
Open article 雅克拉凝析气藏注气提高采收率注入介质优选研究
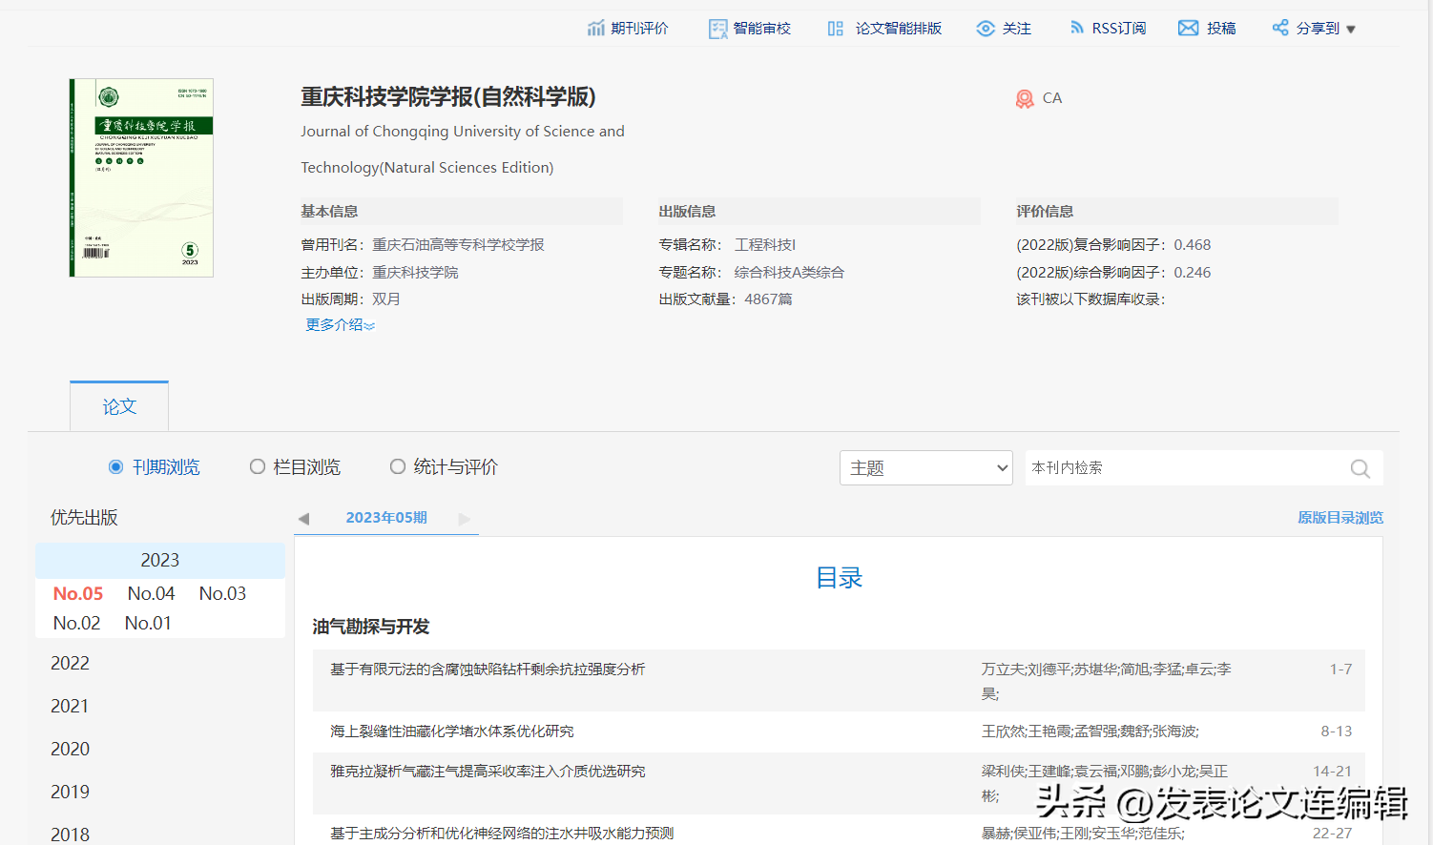(x=488, y=772)
